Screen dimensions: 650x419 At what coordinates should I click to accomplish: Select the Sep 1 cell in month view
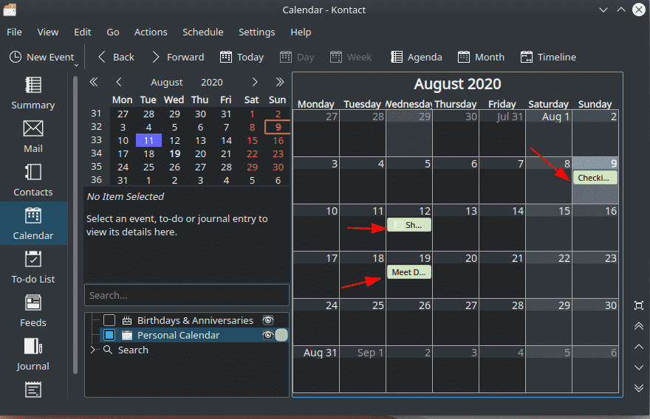363,370
